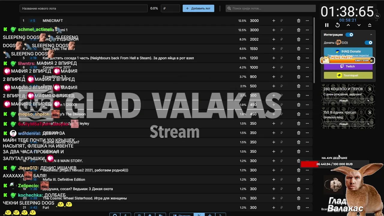This screenshot has height=216, width=384.
Task: Add amount to the Expedition 33 lot
Action: [x=274, y=77]
